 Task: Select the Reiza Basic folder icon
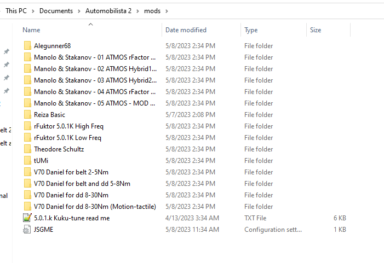27,115
